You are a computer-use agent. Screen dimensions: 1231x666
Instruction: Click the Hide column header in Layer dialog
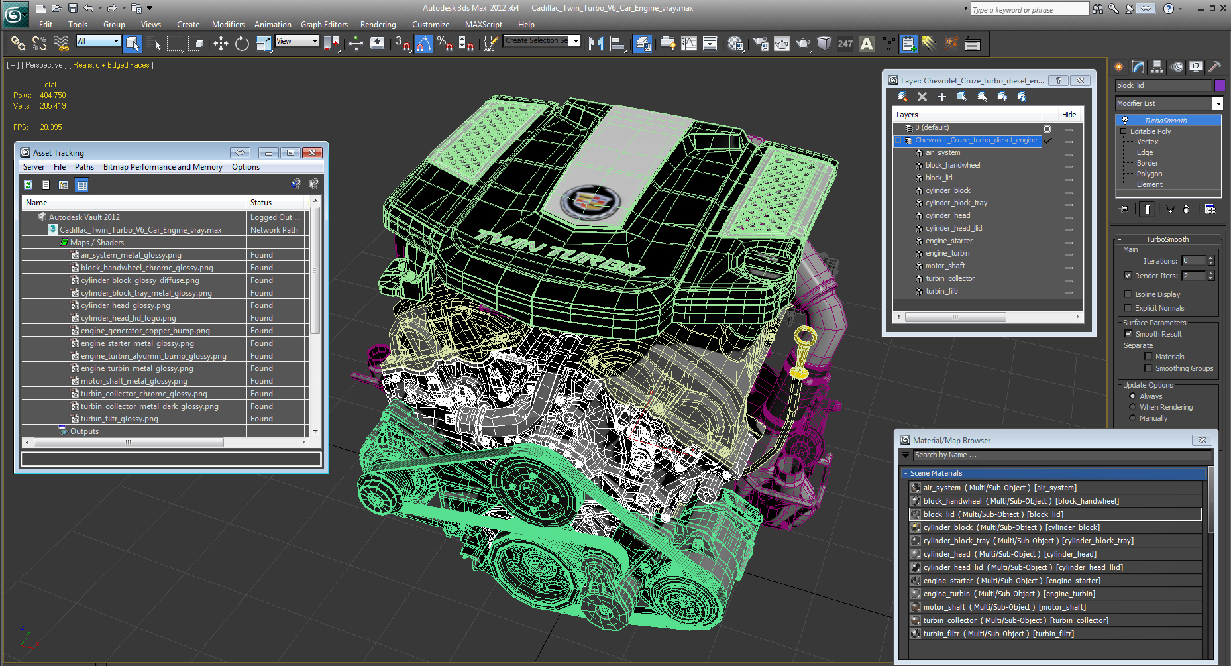coord(1069,115)
